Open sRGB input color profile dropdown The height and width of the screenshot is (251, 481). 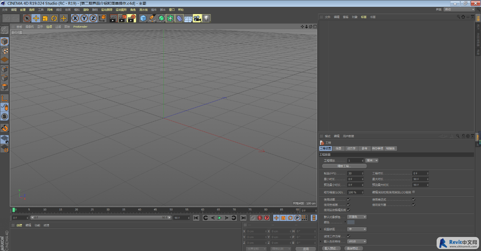357,241
